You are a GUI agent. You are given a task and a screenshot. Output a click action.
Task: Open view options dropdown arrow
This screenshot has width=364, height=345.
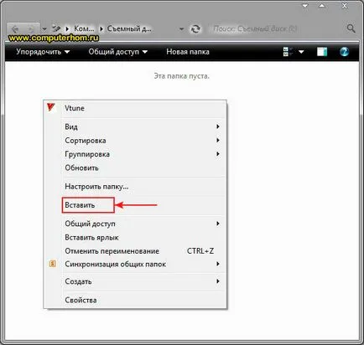pyautogui.click(x=301, y=52)
